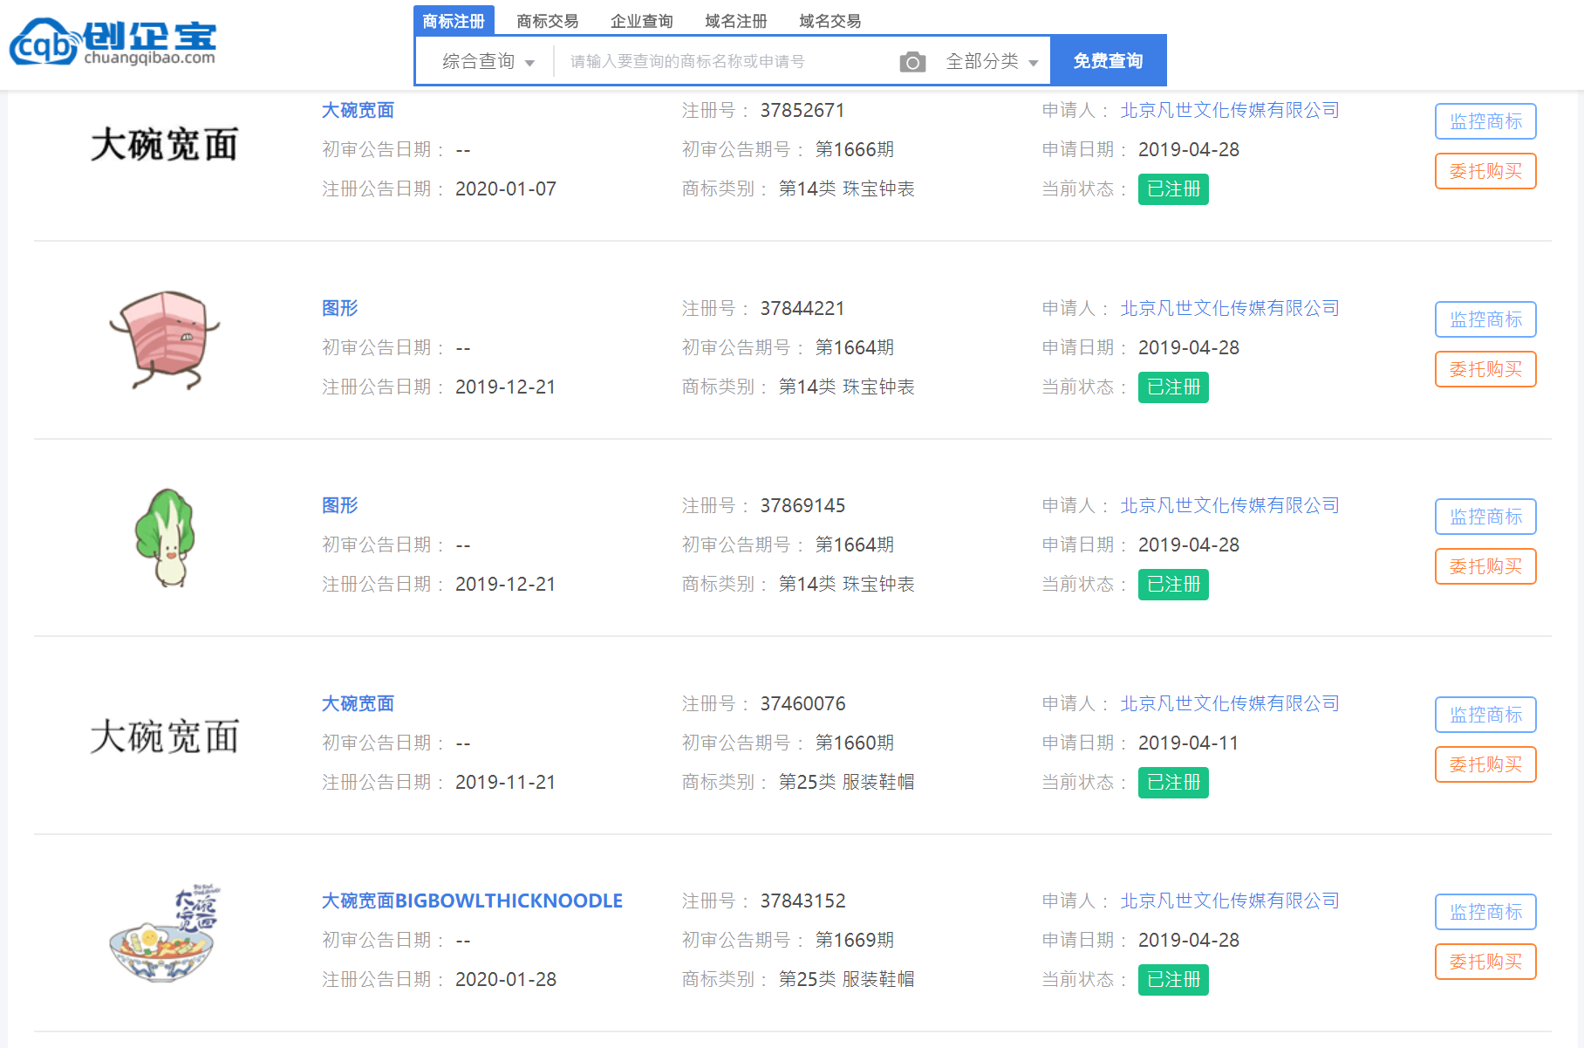Click 监控商标 for registration 37869145
1584x1048 pixels.
point(1485,517)
